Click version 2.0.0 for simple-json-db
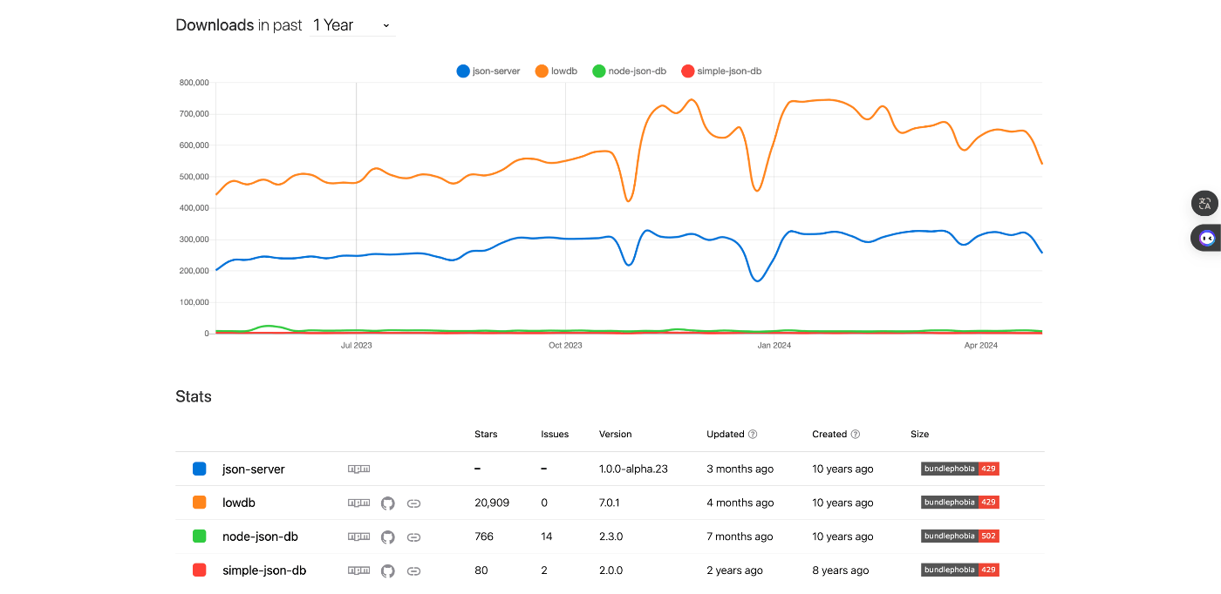The width and height of the screenshot is (1221, 594). point(611,570)
